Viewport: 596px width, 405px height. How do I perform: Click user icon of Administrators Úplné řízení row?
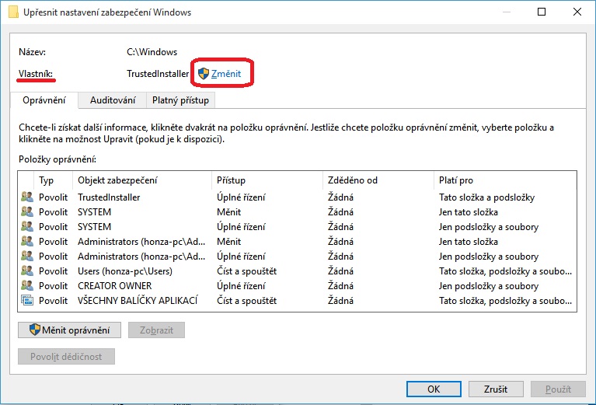point(27,256)
